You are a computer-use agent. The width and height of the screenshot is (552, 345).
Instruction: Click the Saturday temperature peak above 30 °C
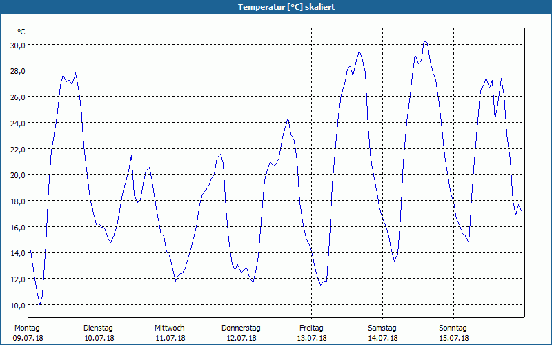click(424, 41)
